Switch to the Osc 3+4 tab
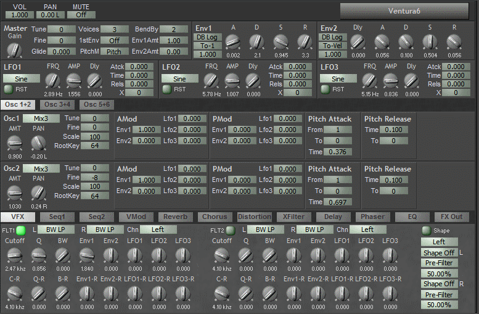This screenshot has height=314, width=479. pyautogui.click(x=57, y=105)
